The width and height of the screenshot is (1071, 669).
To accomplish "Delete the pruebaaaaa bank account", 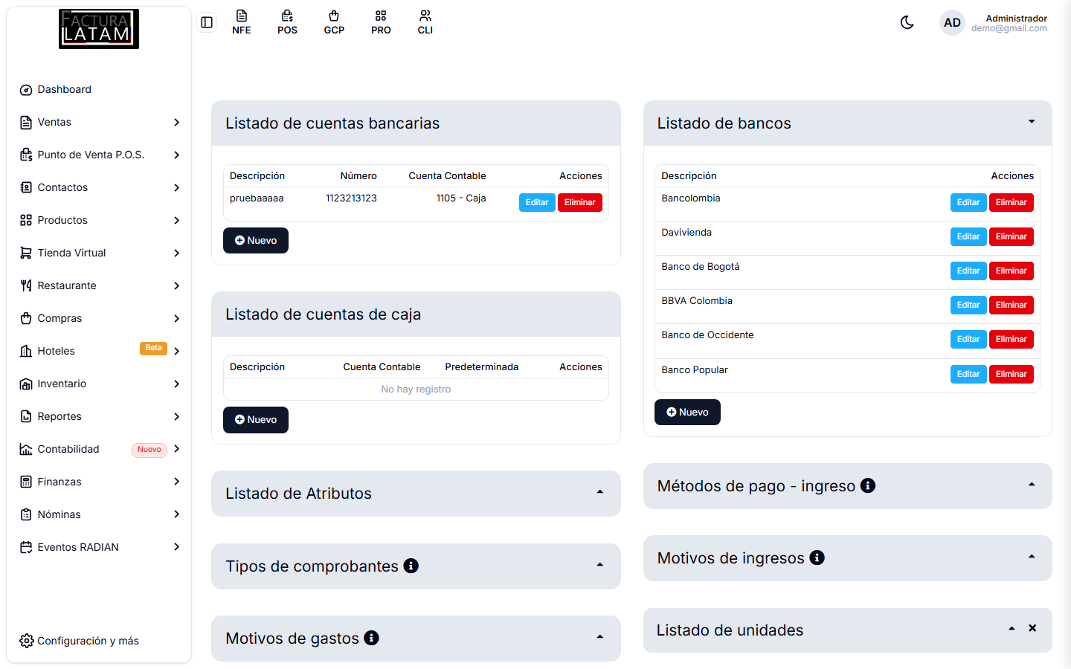I will [580, 202].
